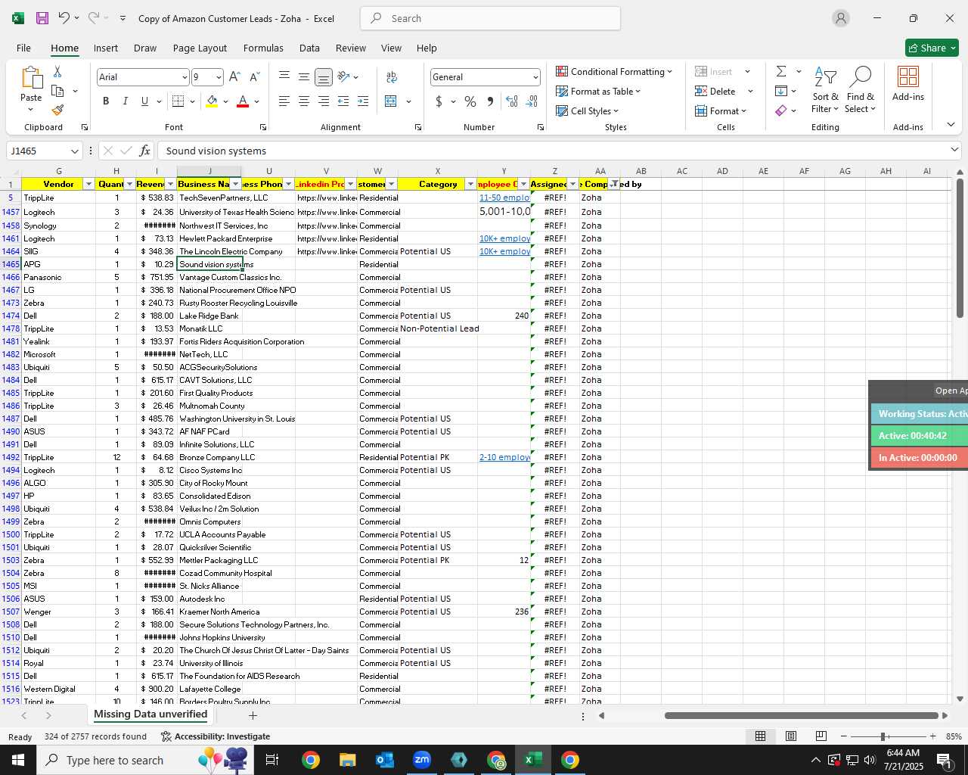Image resolution: width=968 pixels, height=775 pixels.
Task: Increase font size with the large A icon
Action: click(x=234, y=77)
